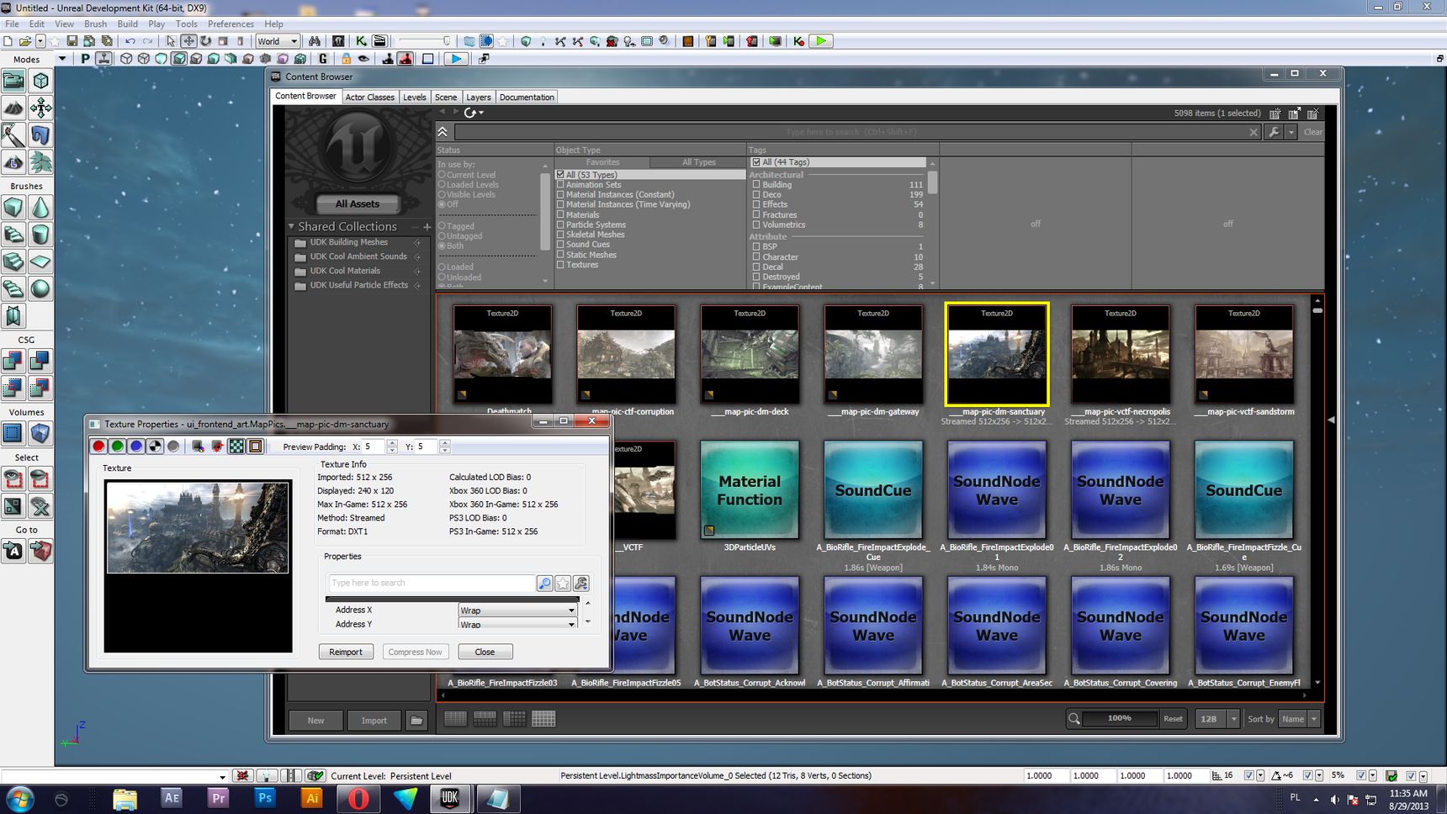This screenshot has height=814, width=1447.
Task: Toggle checkerboard background in Texture Properties
Action: click(x=237, y=447)
